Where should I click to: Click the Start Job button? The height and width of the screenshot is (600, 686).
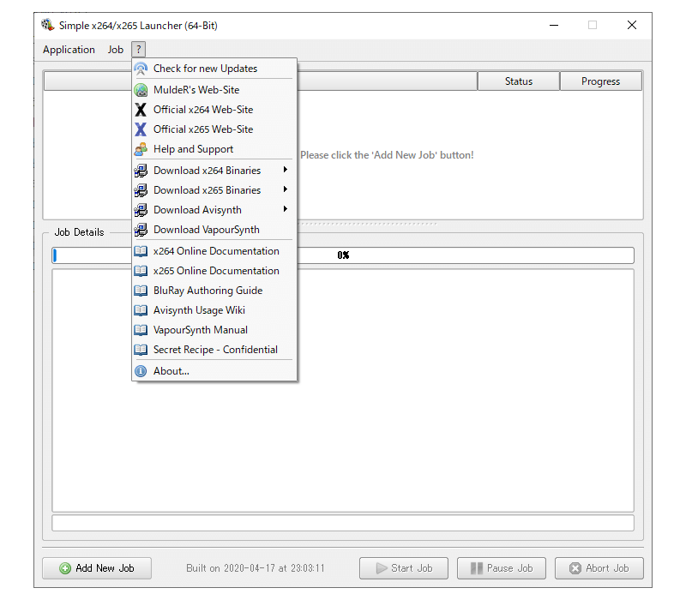[x=404, y=568]
